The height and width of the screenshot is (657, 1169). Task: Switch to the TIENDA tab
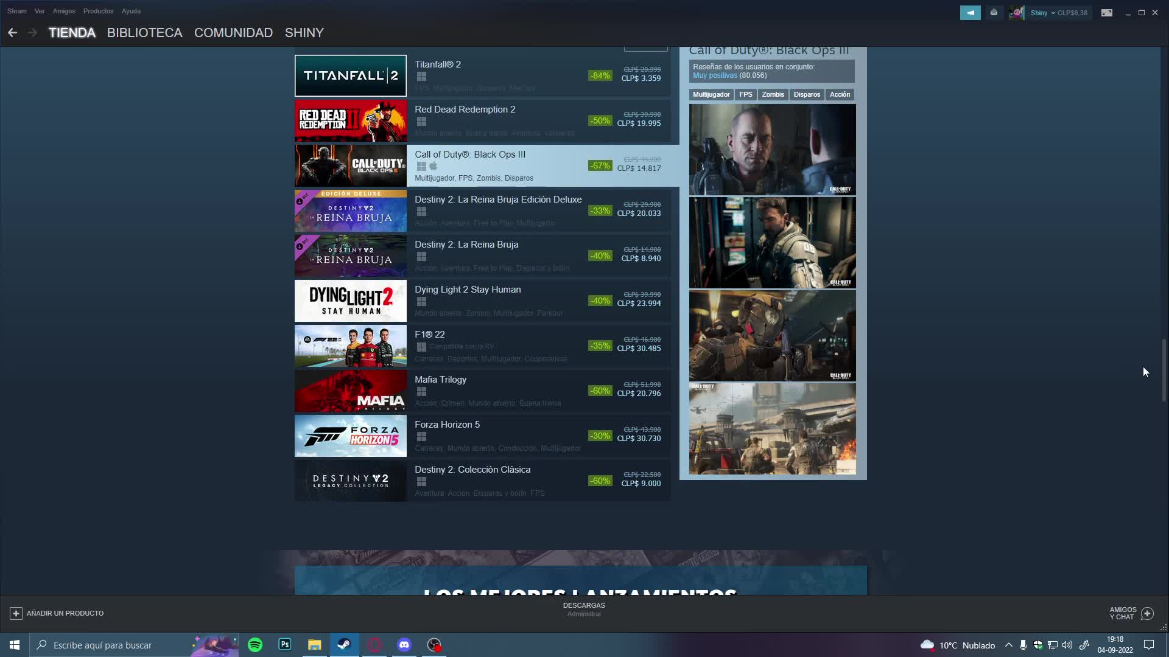72,33
